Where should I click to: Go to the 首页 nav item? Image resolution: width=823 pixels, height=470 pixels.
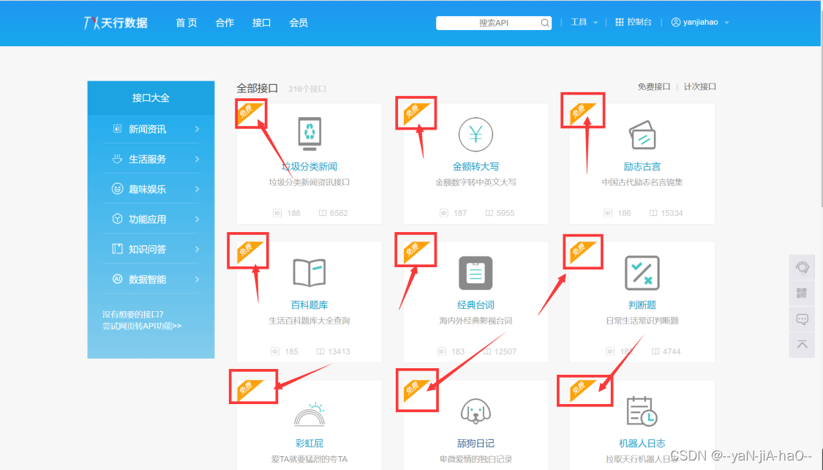[187, 23]
